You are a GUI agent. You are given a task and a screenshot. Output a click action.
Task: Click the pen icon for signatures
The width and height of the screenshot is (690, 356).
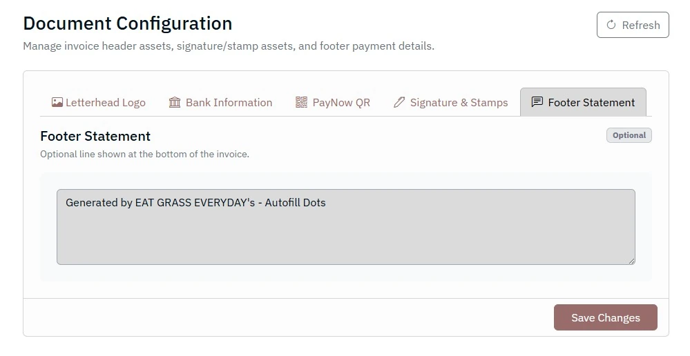click(399, 102)
